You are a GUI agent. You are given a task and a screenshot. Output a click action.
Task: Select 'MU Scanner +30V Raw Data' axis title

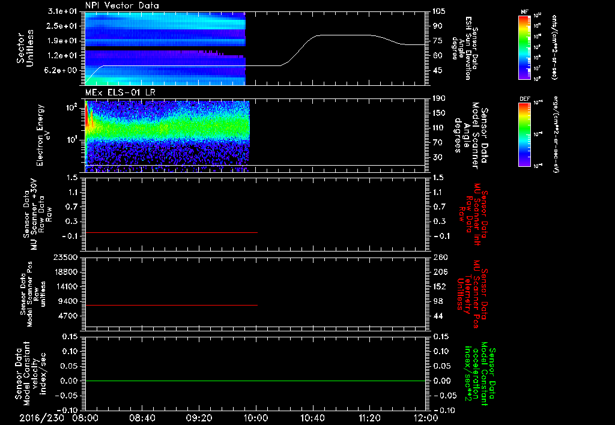(38, 214)
